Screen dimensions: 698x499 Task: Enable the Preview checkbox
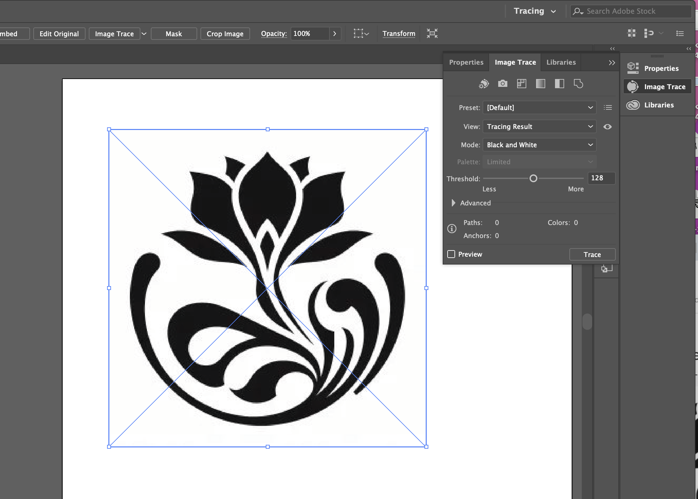click(x=451, y=254)
